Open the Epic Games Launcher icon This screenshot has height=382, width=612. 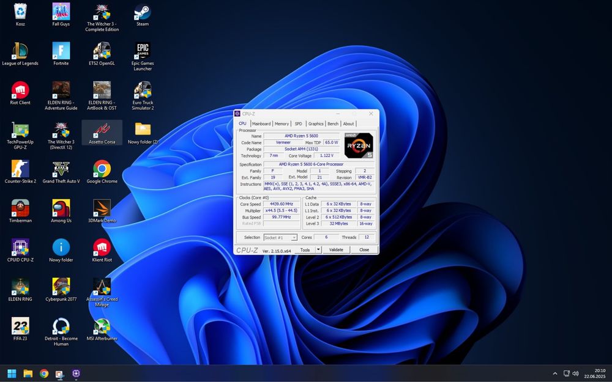pos(143,56)
